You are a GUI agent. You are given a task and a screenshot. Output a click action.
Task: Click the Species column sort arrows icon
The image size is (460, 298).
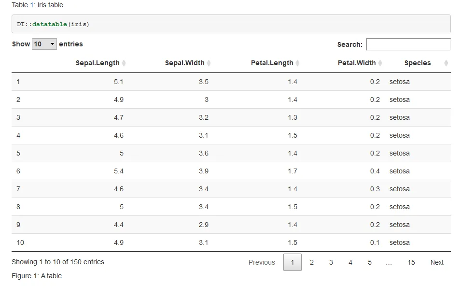pos(446,63)
